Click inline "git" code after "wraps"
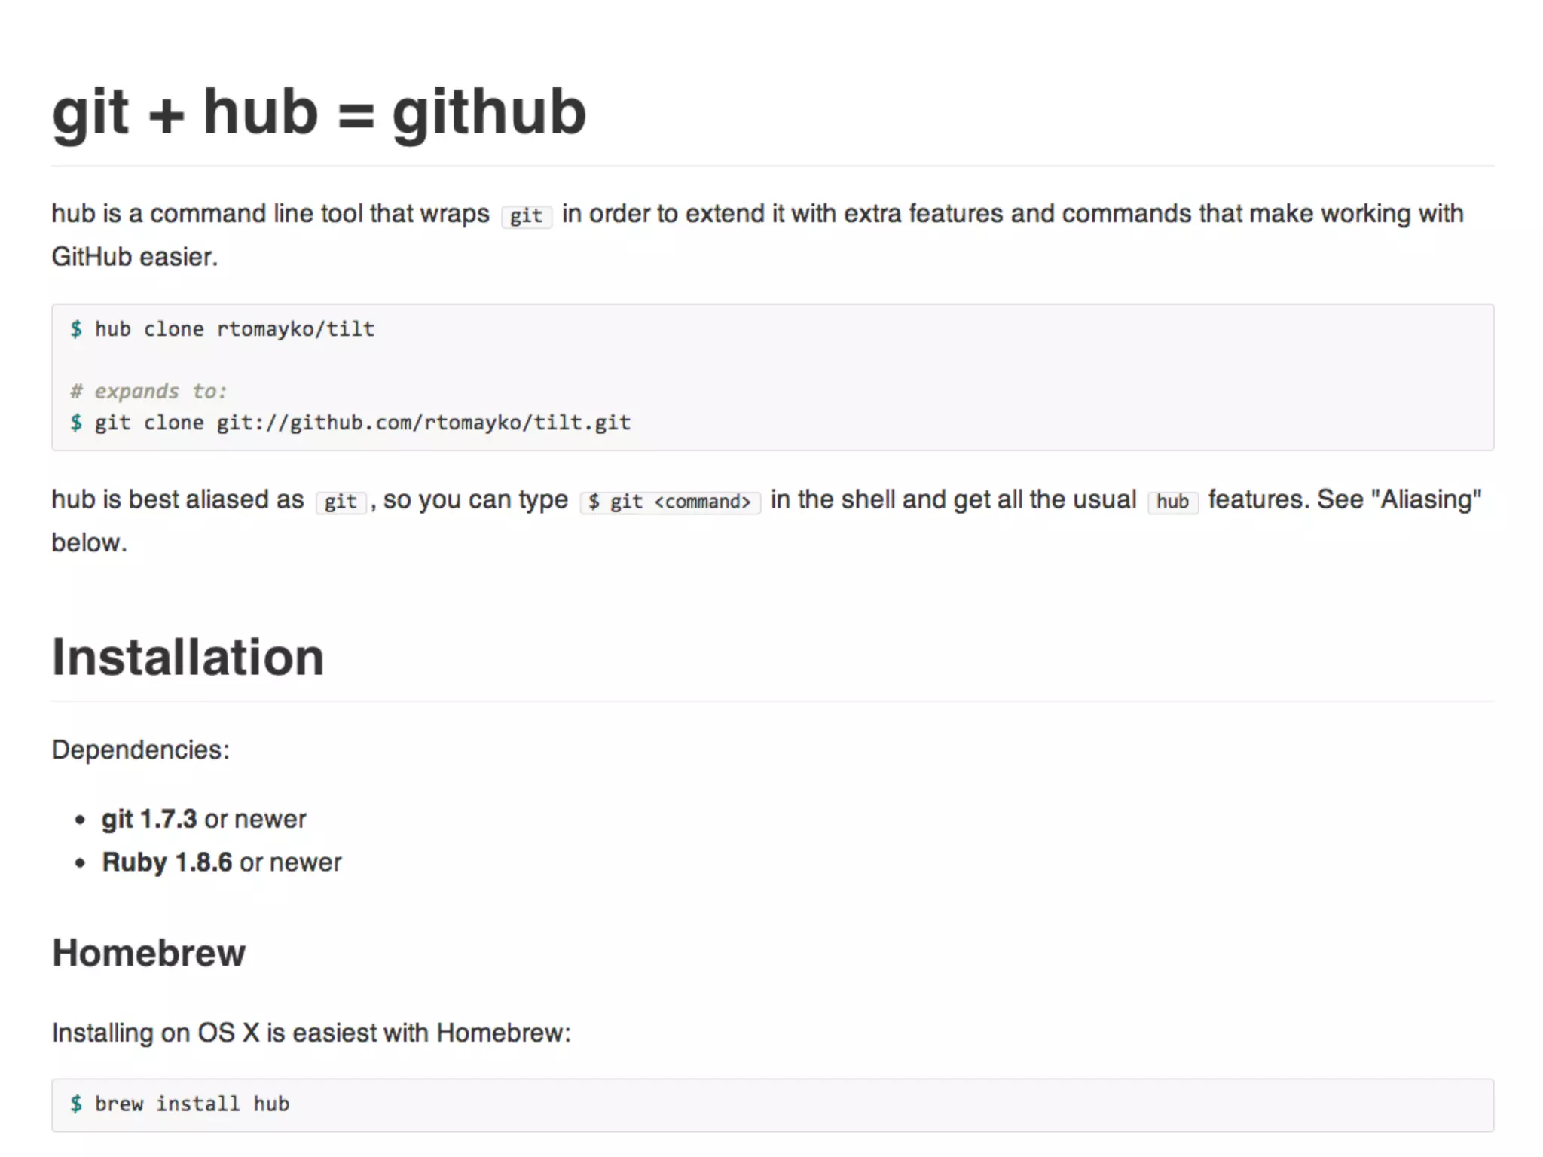The width and height of the screenshot is (1543, 1157). [x=526, y=216]
